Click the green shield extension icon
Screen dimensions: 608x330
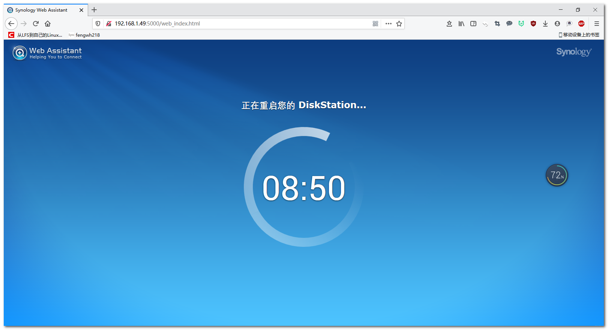pos(521,24)
